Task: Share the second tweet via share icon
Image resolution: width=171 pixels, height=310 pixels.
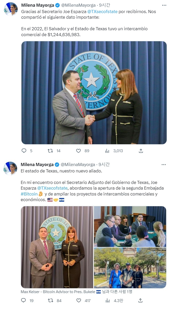Action: (x=140, y=300)
